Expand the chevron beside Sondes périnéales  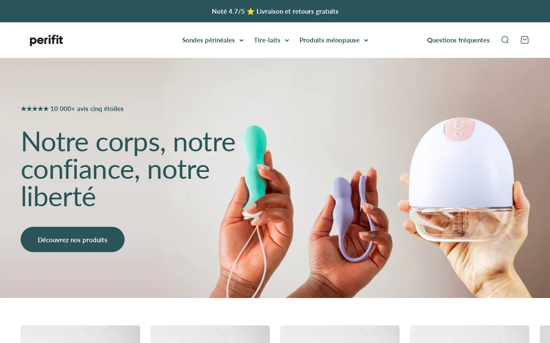[241, 40]
